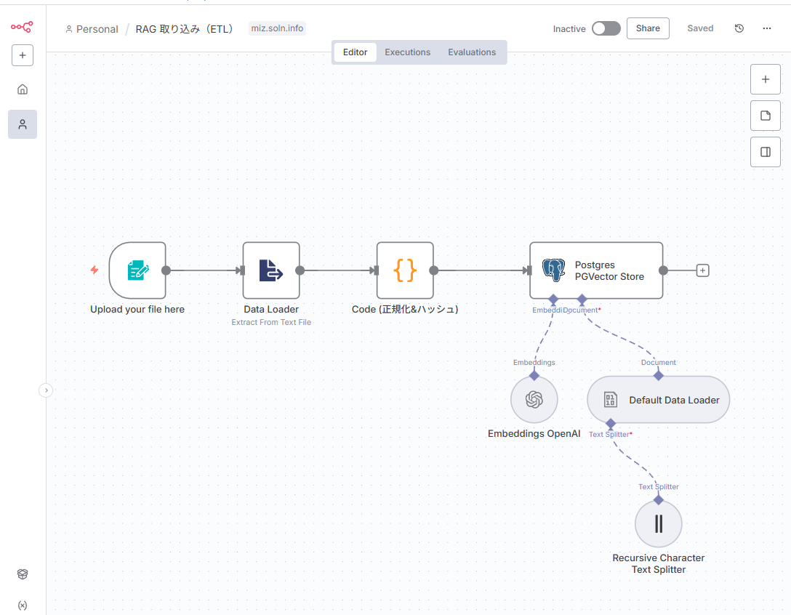Expand the collapsed left sidebar
This screenshot has height=615, width=791.
(x=46, y=390)
